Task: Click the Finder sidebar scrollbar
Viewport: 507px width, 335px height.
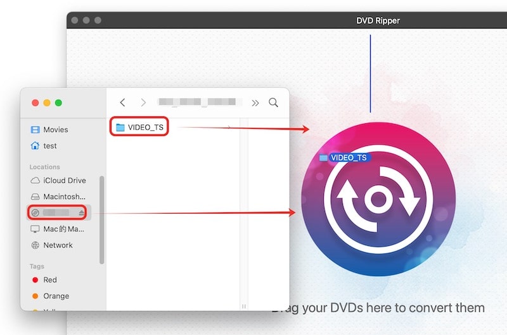Action: tap(102, 220)
